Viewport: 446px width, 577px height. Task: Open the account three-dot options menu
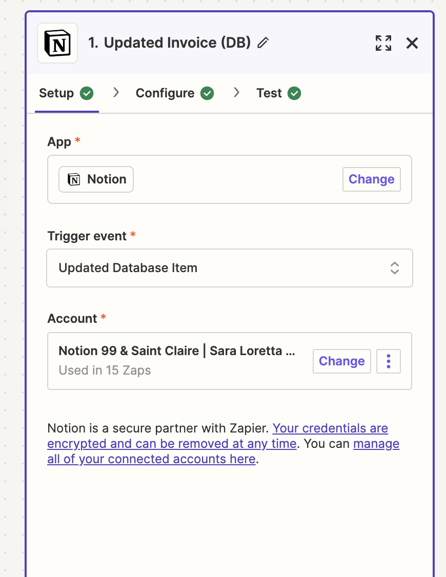[389, 361]
